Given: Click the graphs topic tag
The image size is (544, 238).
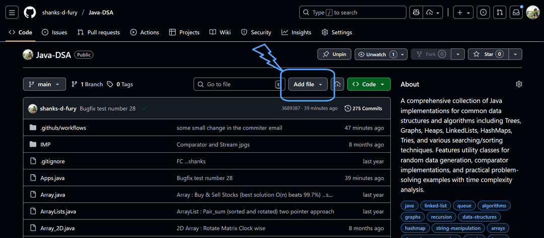Looking at the screenshot, I should coord(413,217).
